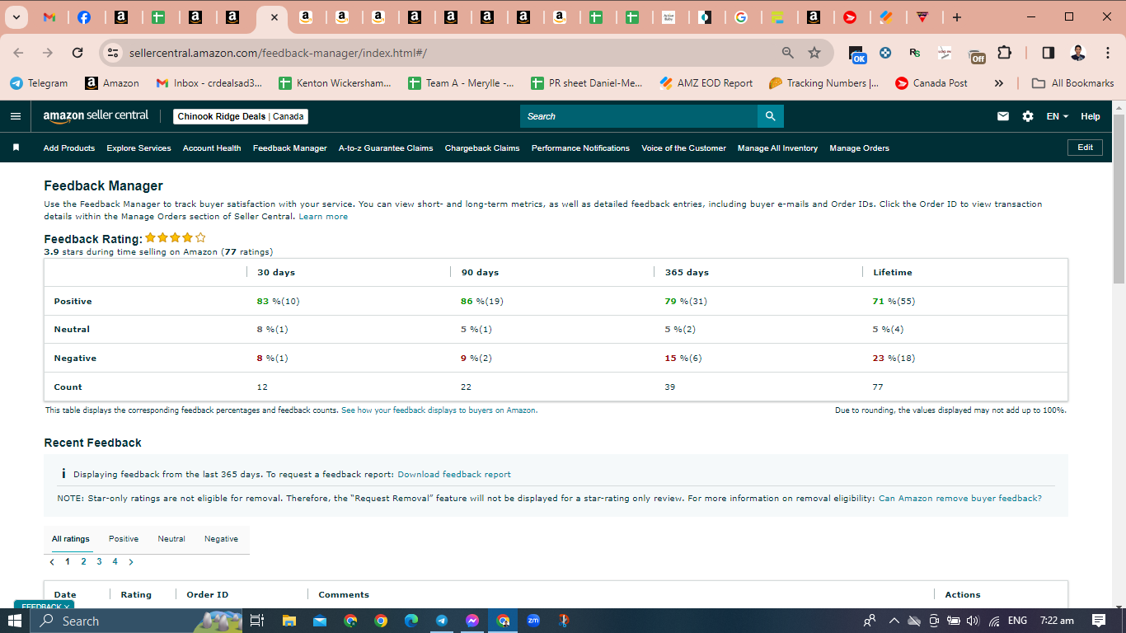Click the bookmark flag icon beside Add Products
Screen dimensions: 1126x633
point(16,148)
